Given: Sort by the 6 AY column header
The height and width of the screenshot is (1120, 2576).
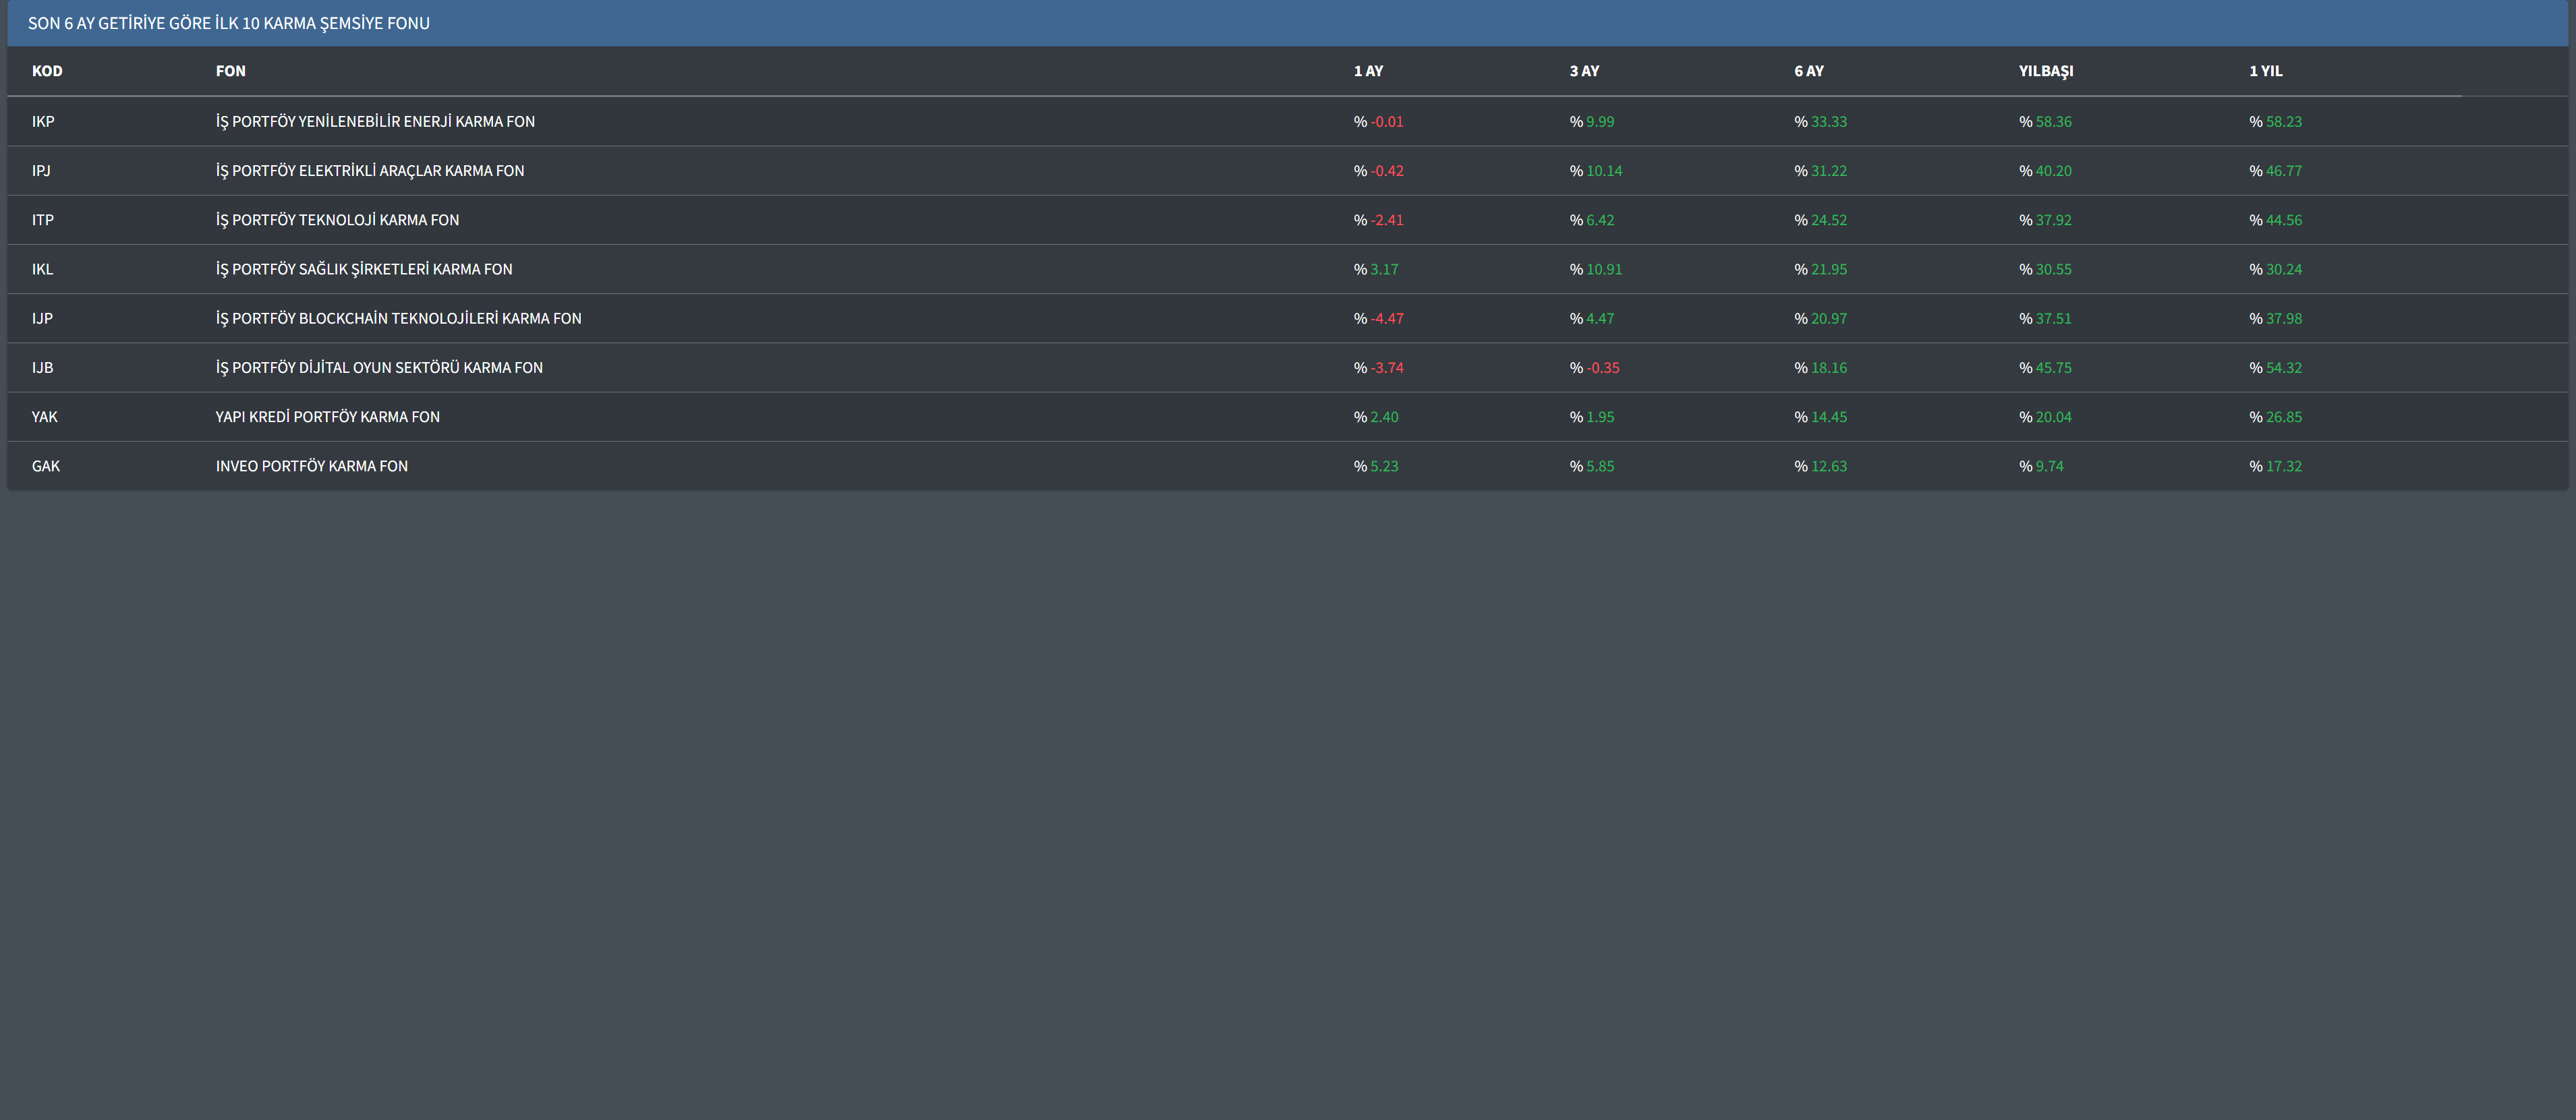Looking at the screenshot, I should click(1808, 71).
